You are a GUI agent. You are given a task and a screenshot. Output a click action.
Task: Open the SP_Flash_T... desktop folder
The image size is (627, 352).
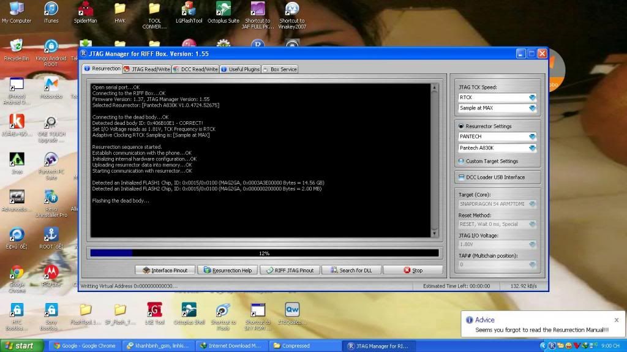(x=119, y=315)
